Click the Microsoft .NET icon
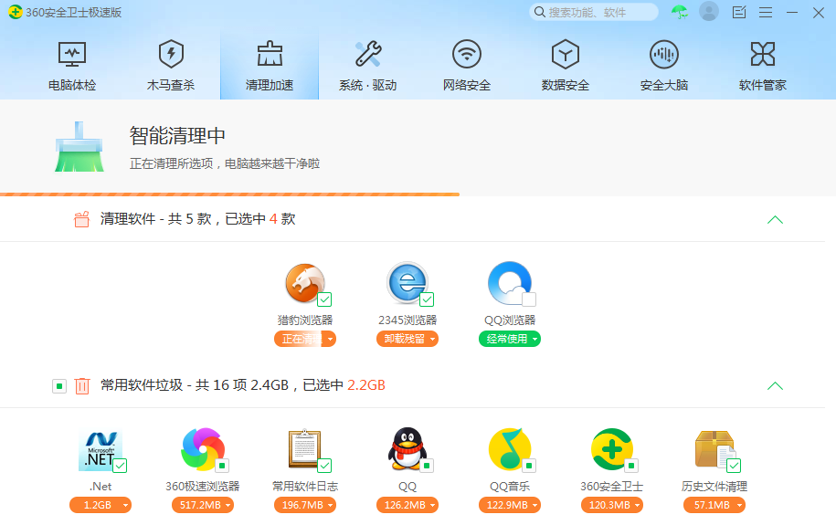 coord(101,450)
